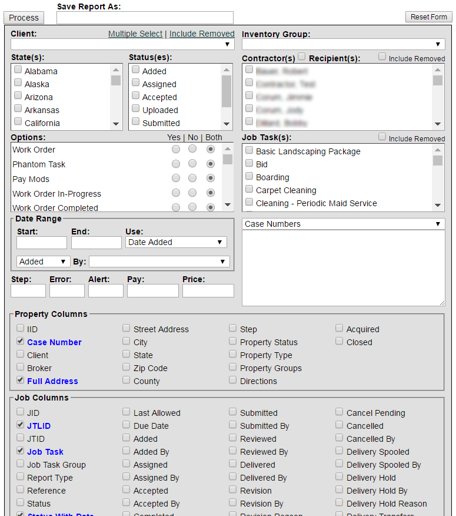
Task: Check the Report Type job column
Action: click(21, 476)
